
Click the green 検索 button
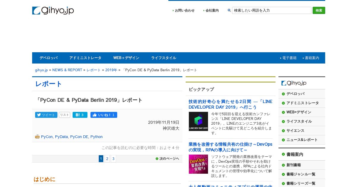point(319,10)
